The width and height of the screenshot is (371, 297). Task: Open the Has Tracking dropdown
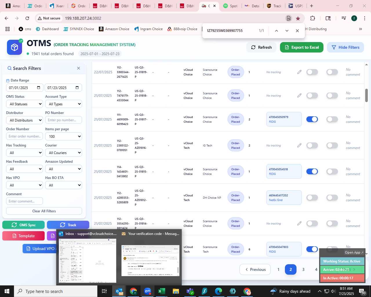click(24, 153)
